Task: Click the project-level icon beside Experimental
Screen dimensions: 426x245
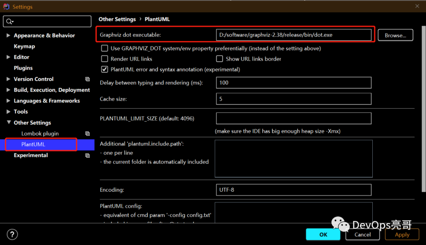Action: pos(88,155)
